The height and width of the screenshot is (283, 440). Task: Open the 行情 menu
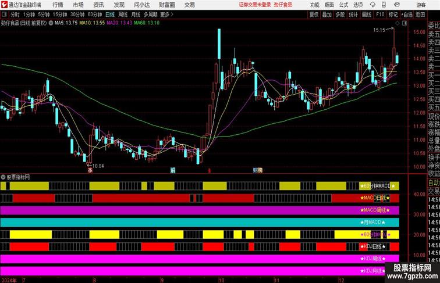coord(58,5)
